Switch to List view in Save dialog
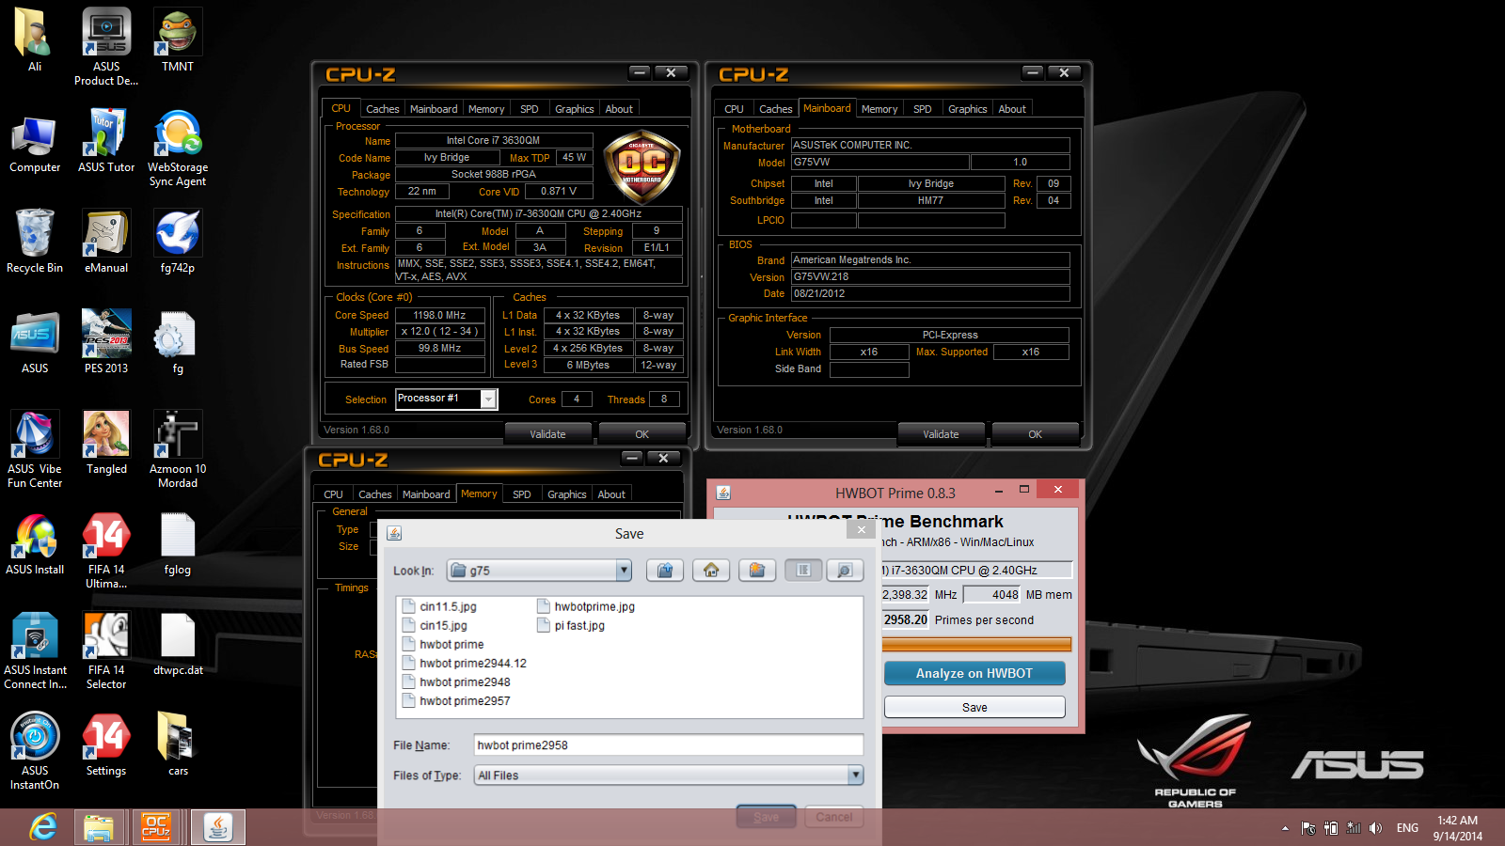 [x=803, y=571]
